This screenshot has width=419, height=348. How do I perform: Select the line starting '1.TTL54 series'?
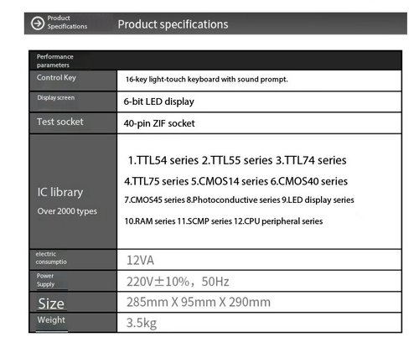(x=237, y=160)
